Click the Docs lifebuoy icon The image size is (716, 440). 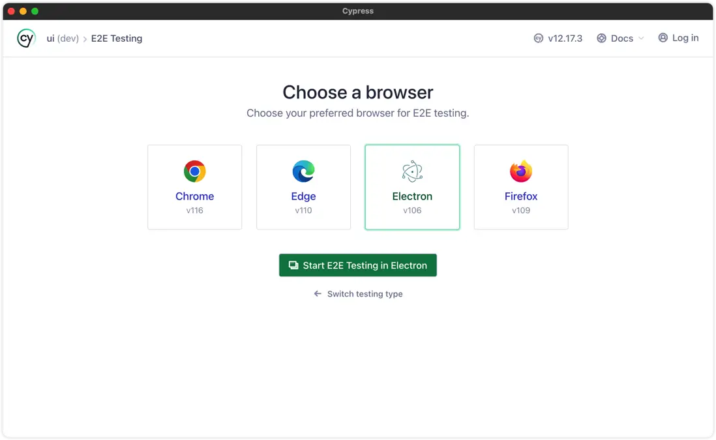point(601,38)
